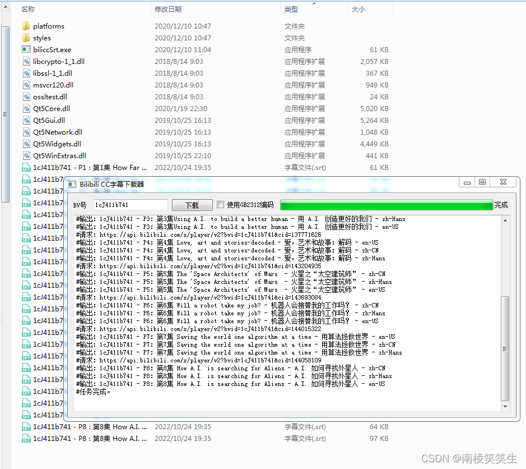Viewport: 526px width, 469px height.
Task: Click into the BV号 input field
Action: [131, 205]
